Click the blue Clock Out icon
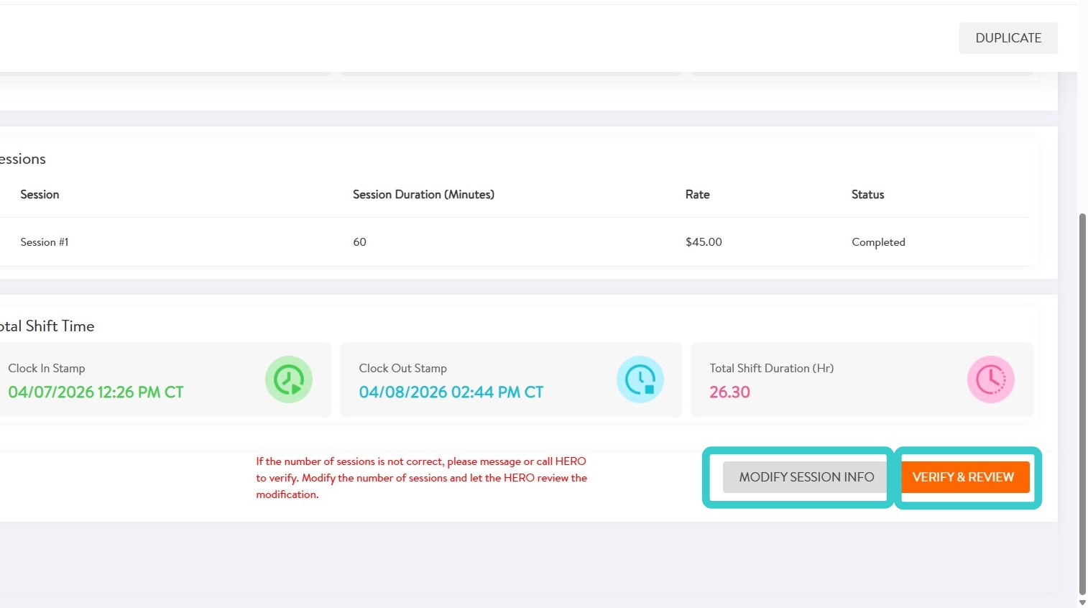 click(x=640, y=379)
